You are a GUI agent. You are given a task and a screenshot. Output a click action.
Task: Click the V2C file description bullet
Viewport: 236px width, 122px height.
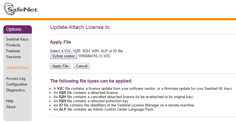tap(143, 89)
